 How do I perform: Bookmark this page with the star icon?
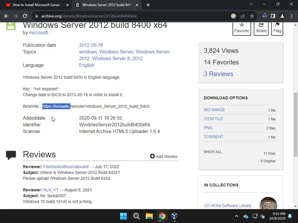tap(252, 16)
